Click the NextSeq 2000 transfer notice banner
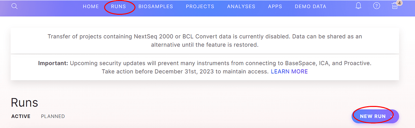This screenshot has height=128, width=415. (205, 40)
